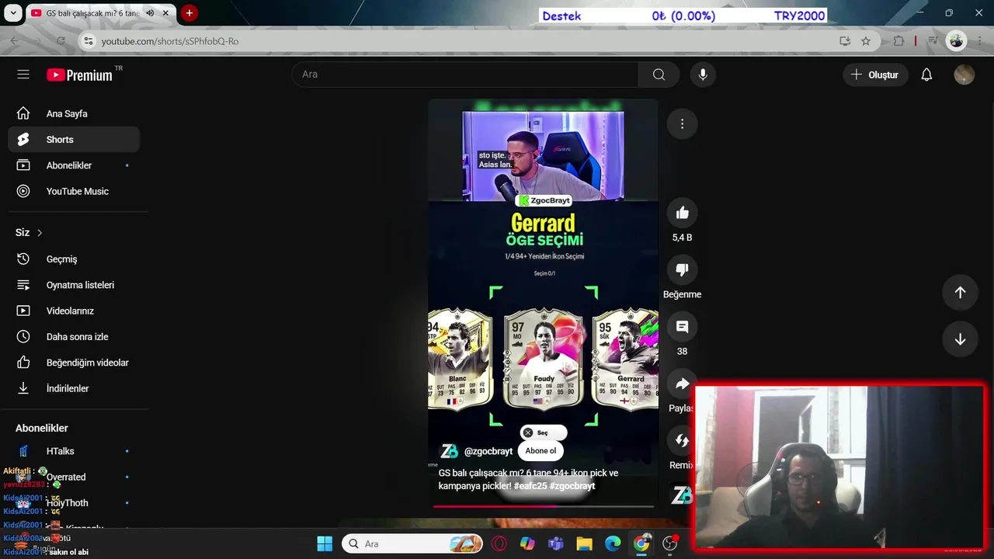
Task: Open the Windows Start menu
Action: point(325,543)
